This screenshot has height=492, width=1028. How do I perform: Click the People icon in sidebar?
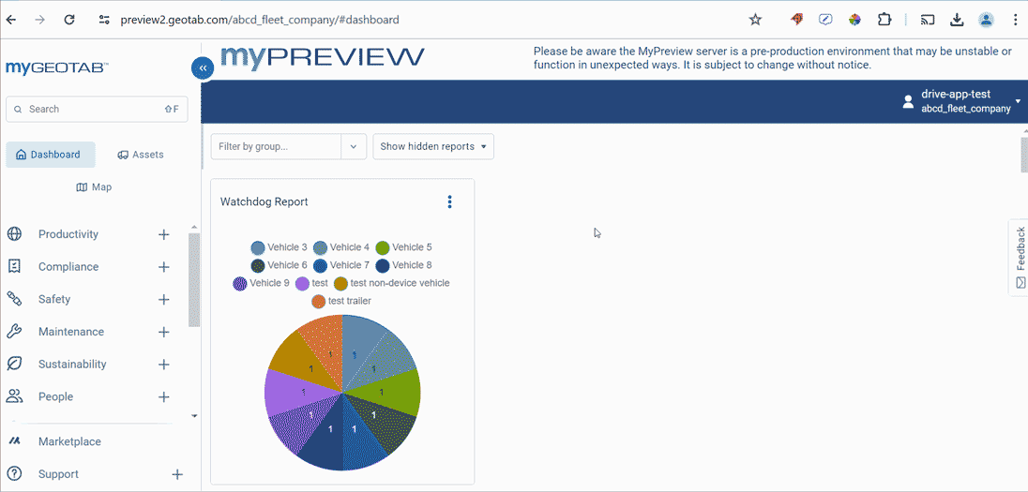coord(14,395)
